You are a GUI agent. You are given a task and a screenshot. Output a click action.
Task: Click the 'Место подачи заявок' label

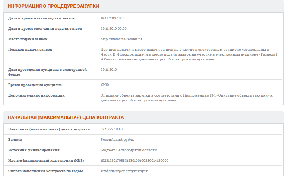click(x=28, y=39)
